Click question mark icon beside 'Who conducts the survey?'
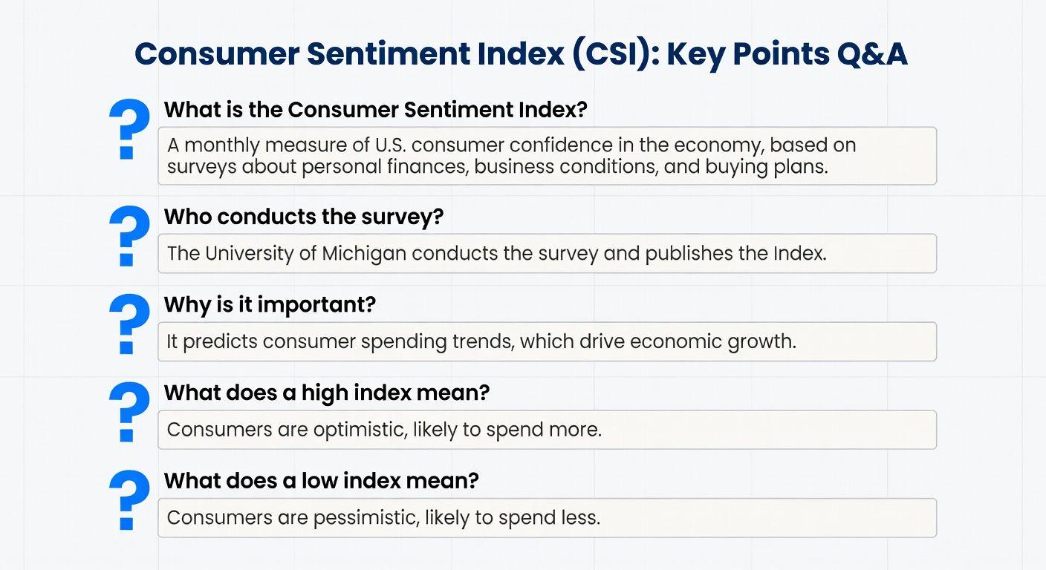 tap(129, 236)
